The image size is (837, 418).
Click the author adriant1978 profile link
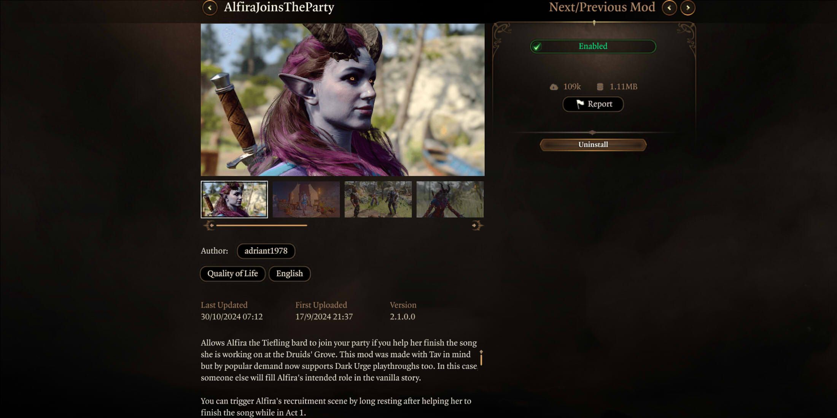266,250
